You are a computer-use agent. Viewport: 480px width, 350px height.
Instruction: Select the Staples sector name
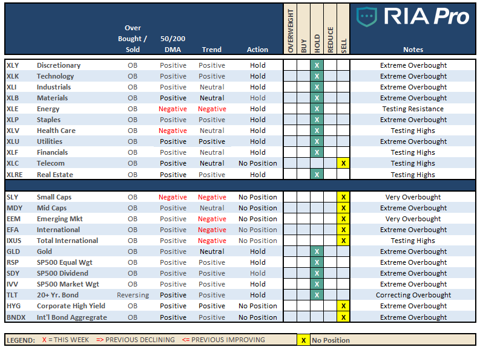point(48,120)
